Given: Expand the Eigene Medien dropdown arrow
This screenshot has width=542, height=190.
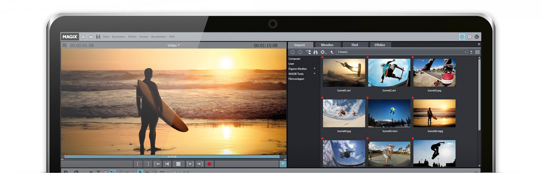Looking at the screenshot, I should click(x=314, y=69).
